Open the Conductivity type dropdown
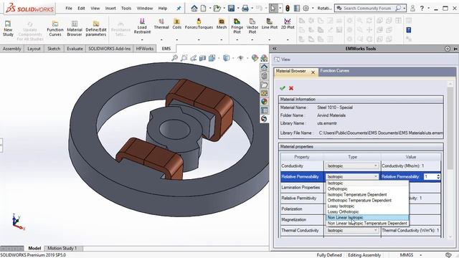 click(x=352, y=166)
